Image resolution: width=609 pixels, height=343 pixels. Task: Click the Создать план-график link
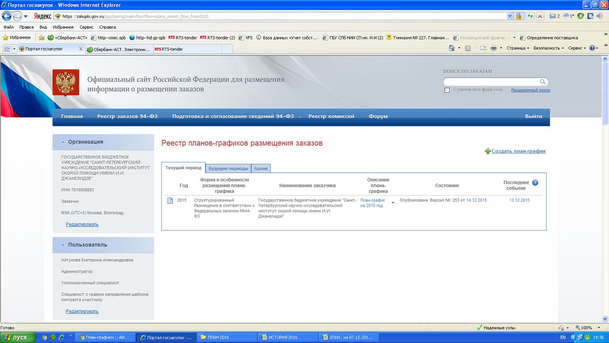click(x=519, y=151)
